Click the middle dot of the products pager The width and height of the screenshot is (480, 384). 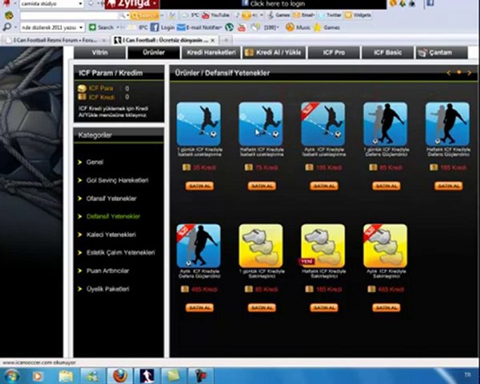[459, 73]
